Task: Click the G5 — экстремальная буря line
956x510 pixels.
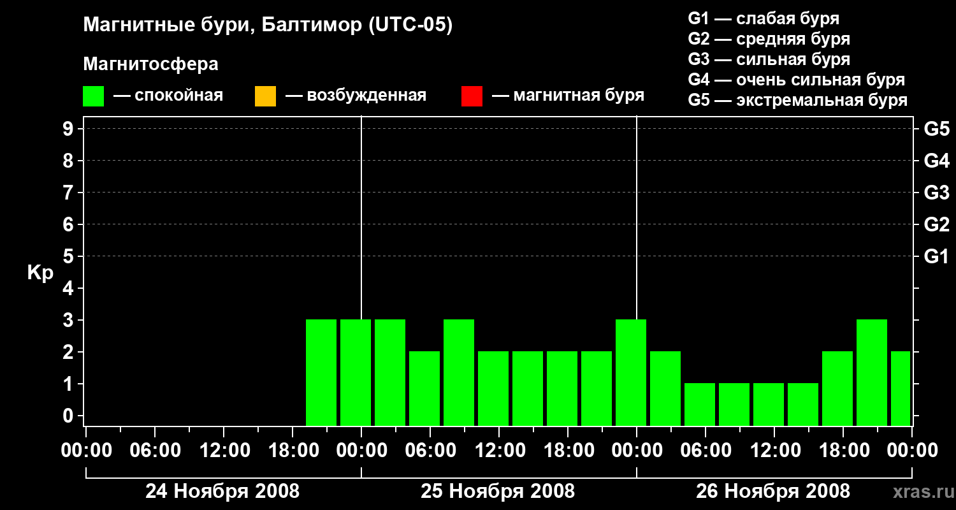Action: (x=798, y=100)
